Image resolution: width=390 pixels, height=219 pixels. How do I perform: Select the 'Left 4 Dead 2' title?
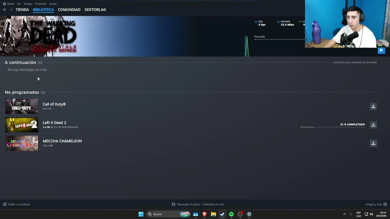(55, 123)
